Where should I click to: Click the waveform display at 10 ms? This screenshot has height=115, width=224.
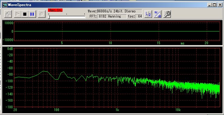click(110, 31)
